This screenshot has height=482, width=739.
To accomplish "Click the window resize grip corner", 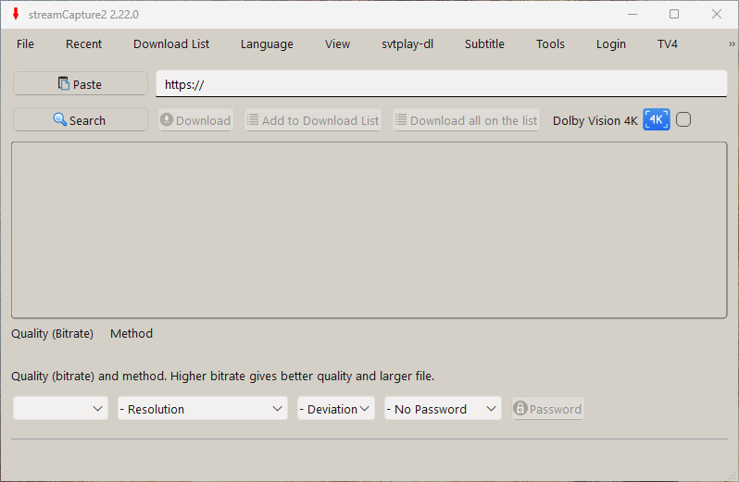I will [x=732, y=476].
